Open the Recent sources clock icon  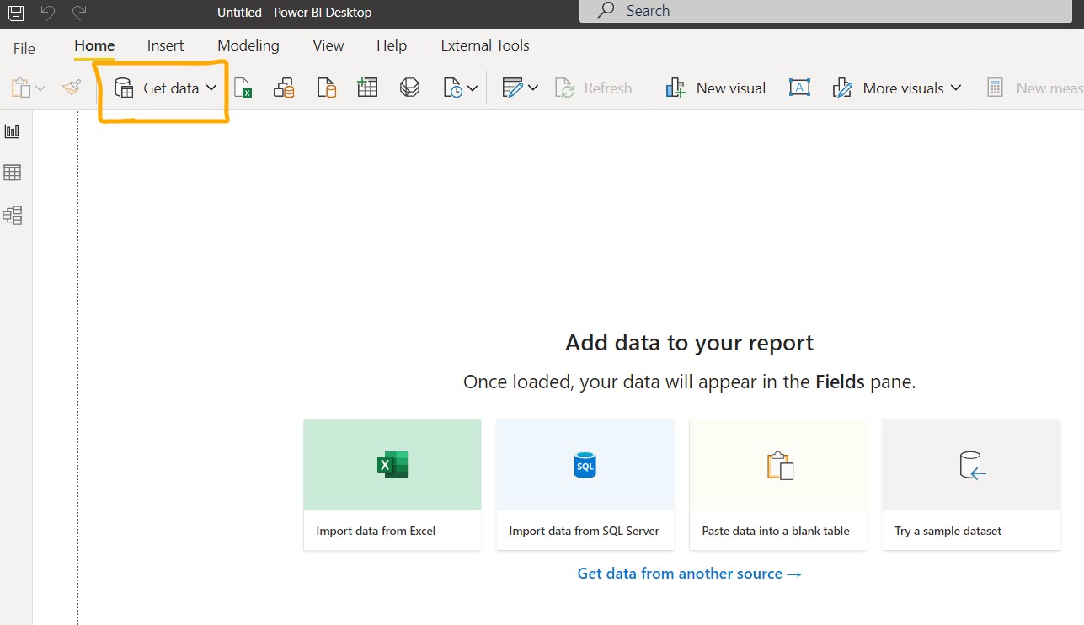pos(452,88)
